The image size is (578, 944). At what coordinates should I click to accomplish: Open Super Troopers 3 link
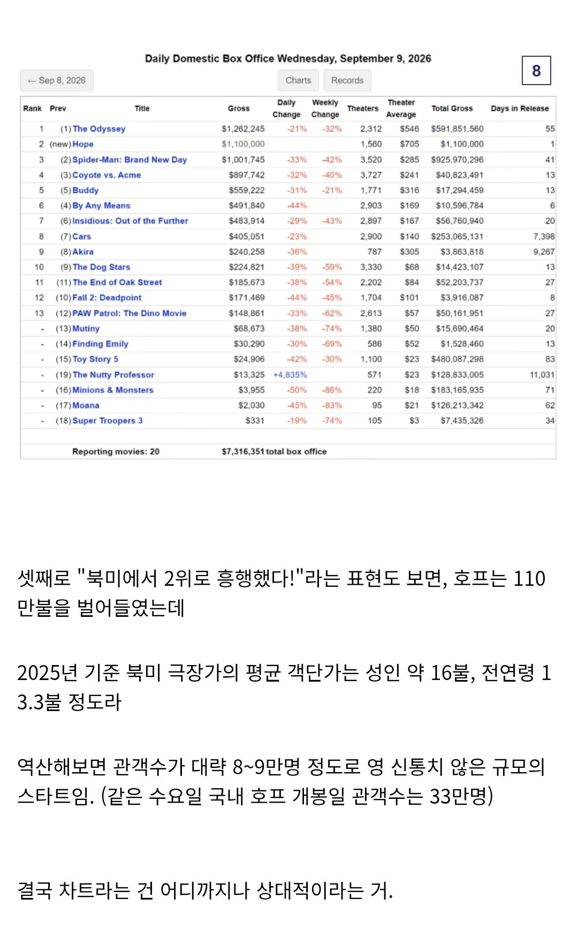108,421
